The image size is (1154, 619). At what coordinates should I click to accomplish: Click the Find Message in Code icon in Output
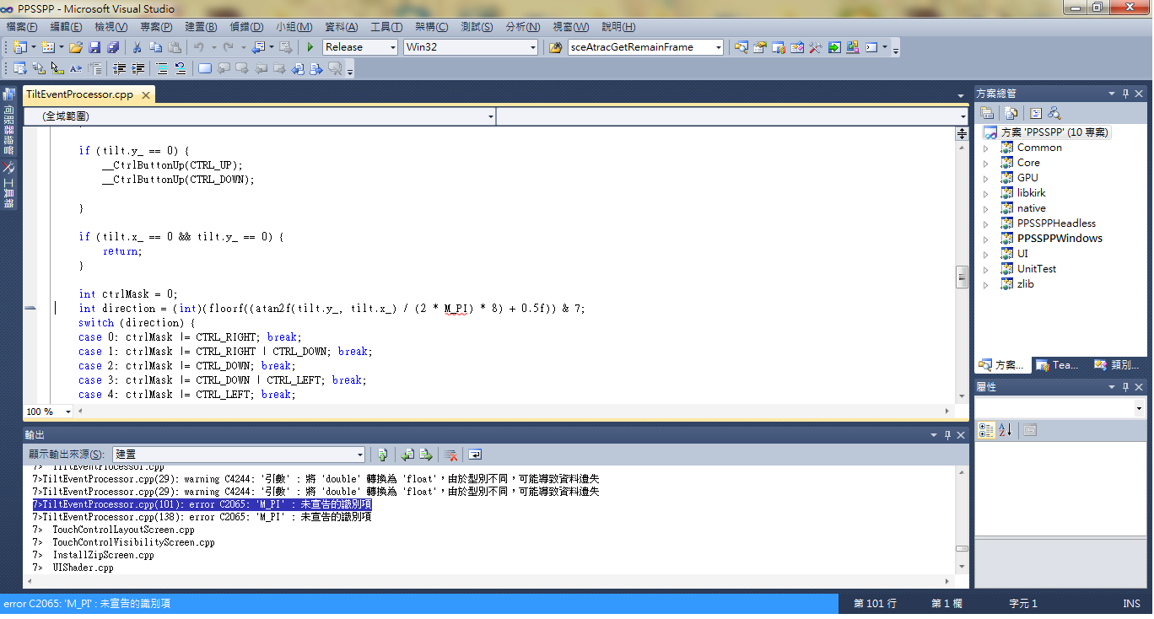coord(382,455)
